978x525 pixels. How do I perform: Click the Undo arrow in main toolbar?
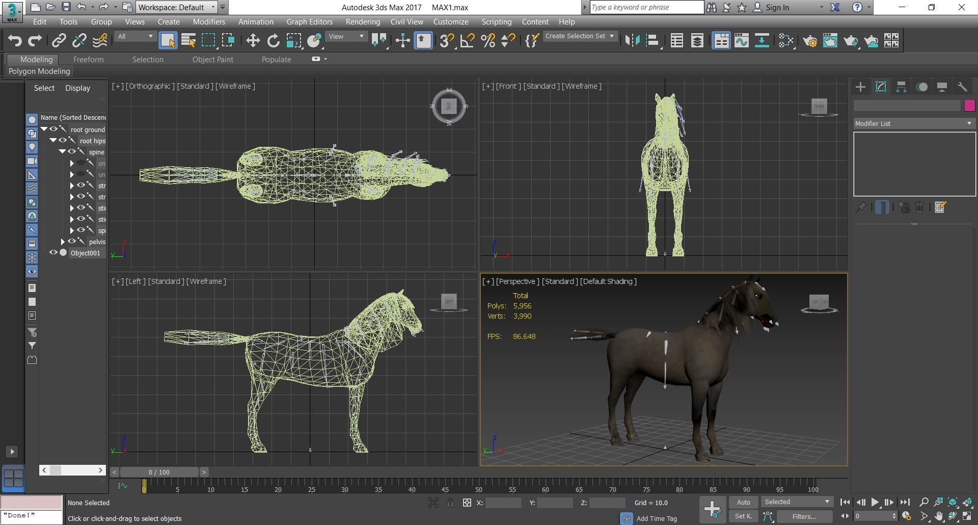tap(15, 40)
